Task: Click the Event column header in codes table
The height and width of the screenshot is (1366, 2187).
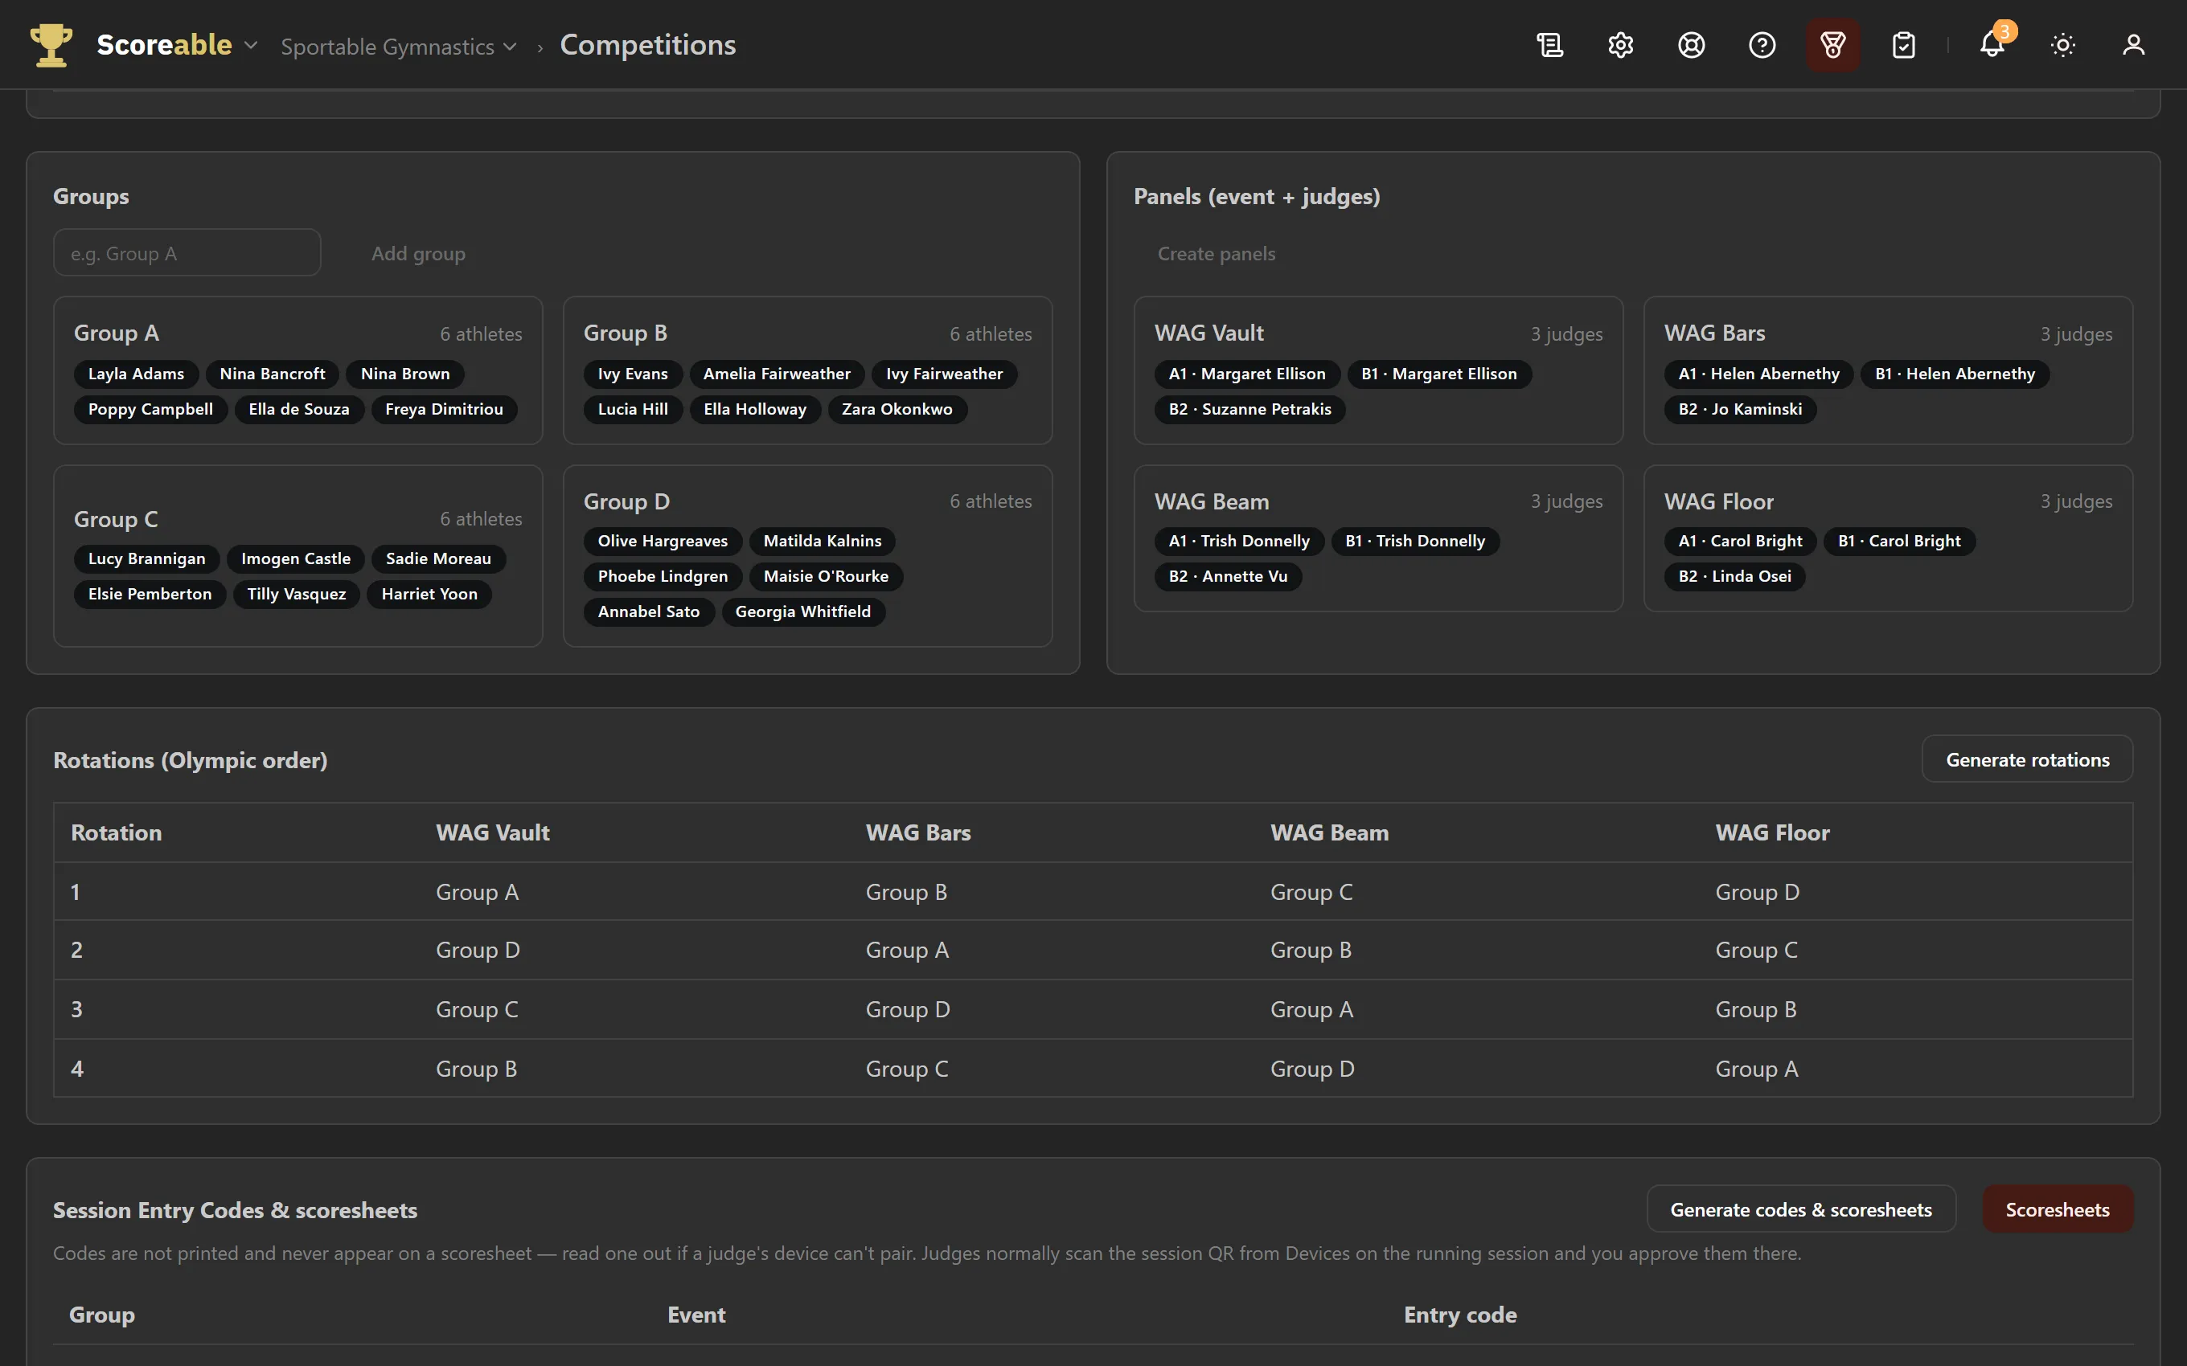Action: pyautogui.click(x=695, y=1314)
